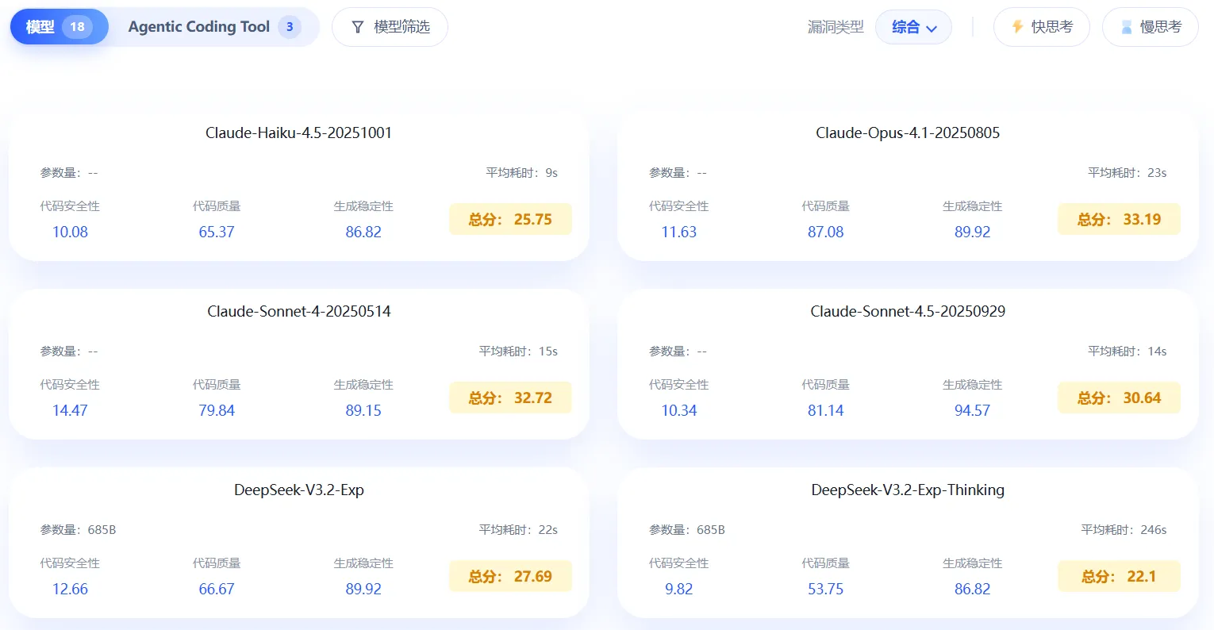This screenshot has width=1214, height=630.
Task: Click the hourglass icon for 慢思考
Action: click(x=1126, y=27)
